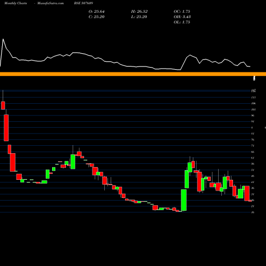The width and height of the screenshot is (266, 266).
Task: Click the 31 price axis label
Action: click(x=253, y=194)
